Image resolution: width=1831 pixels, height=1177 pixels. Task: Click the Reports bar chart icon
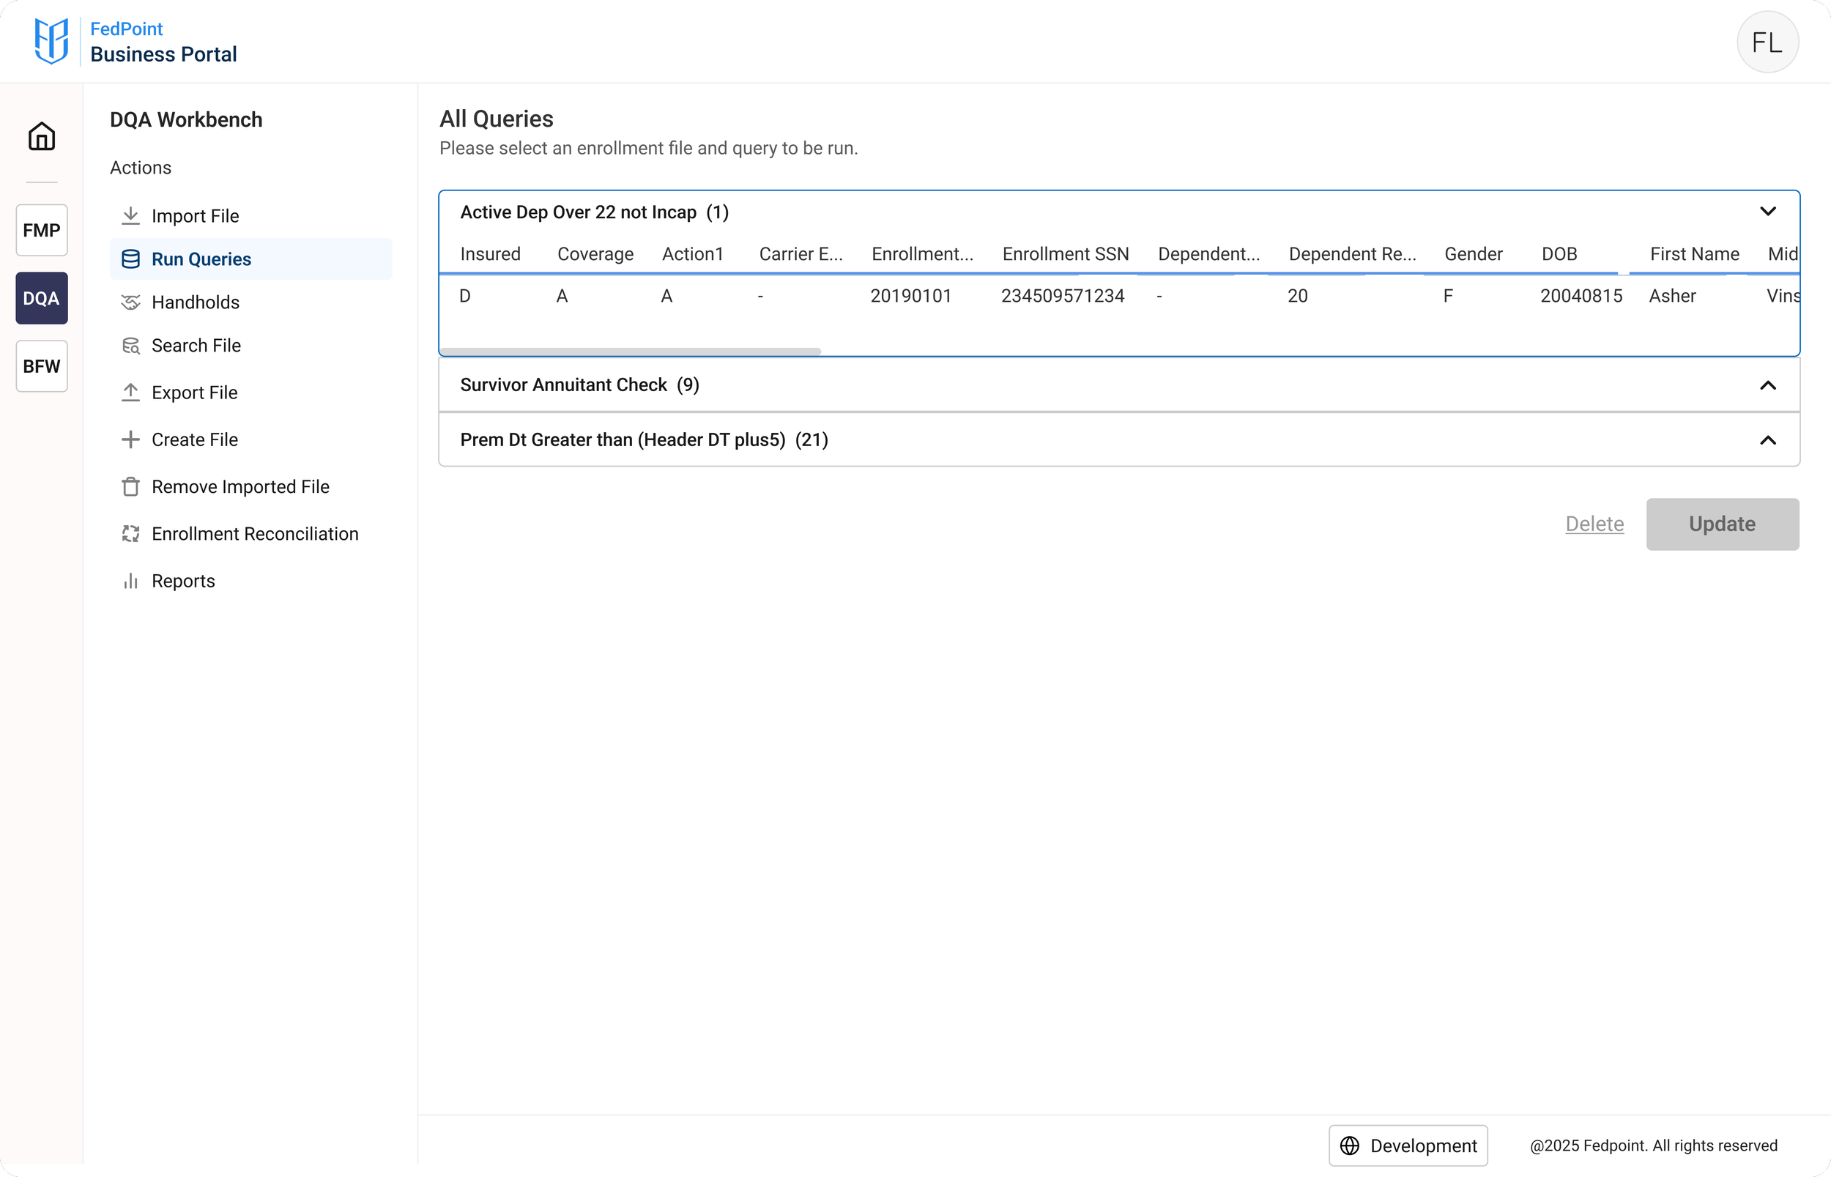click(x=130, y=581)
